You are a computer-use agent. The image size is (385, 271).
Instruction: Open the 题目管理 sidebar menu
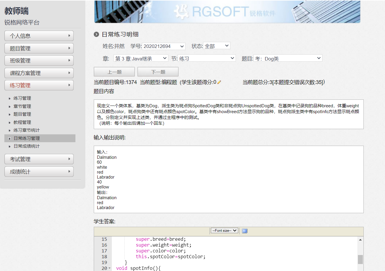coord(39,48)
